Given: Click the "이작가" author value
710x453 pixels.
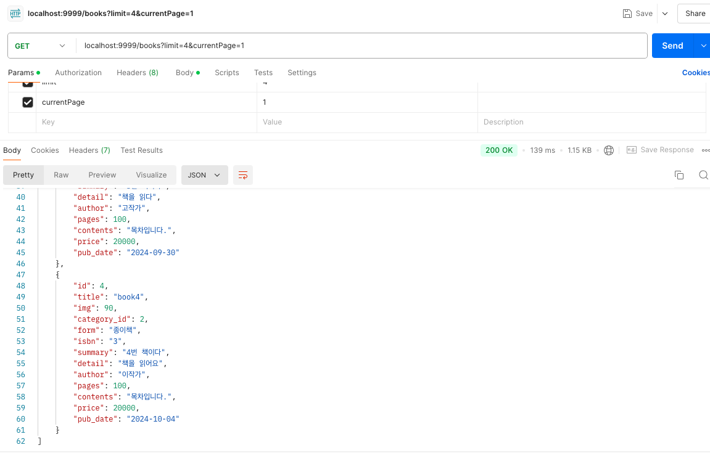Looking at the screenshot, I should pos(132,375).
